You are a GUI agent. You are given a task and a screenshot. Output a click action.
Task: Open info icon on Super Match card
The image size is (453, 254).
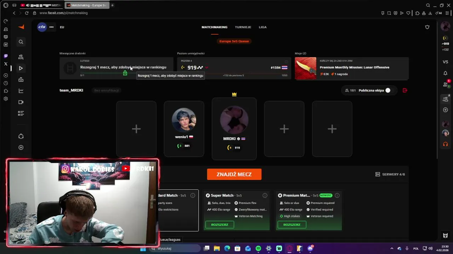pos(265,195)
